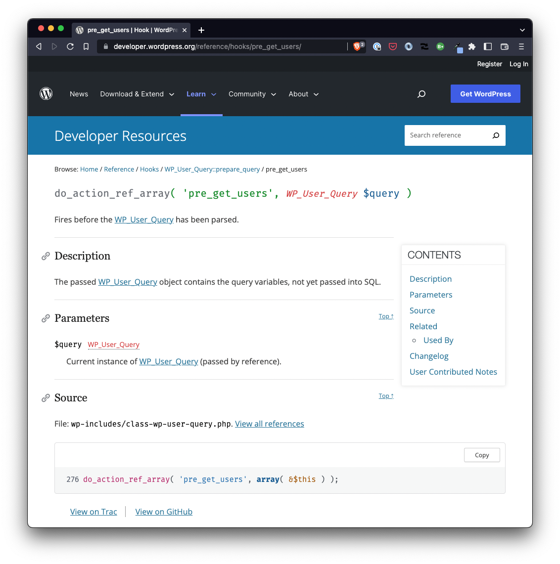Bookmark this page using the bookmark icon
The image size is (560, 564).
(86, 46)
